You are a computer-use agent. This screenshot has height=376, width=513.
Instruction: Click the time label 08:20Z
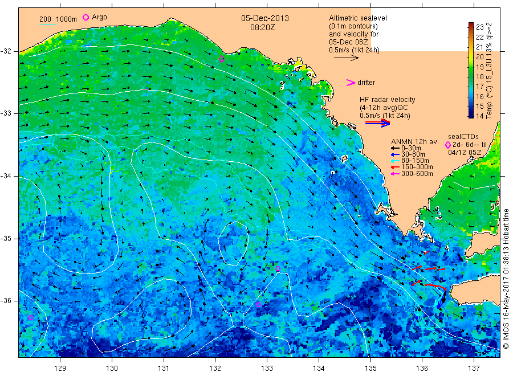pos(262,28)
